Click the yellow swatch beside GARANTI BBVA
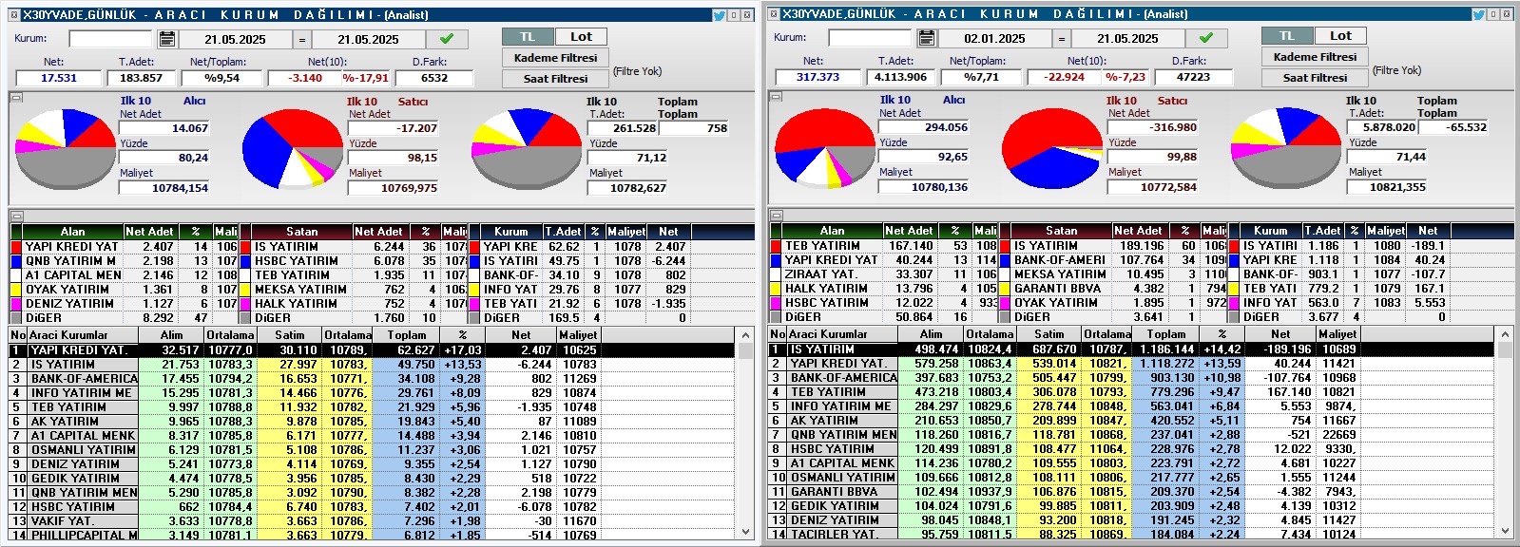The height and width of the screenshot is (547, 1520). [1005, 289]
